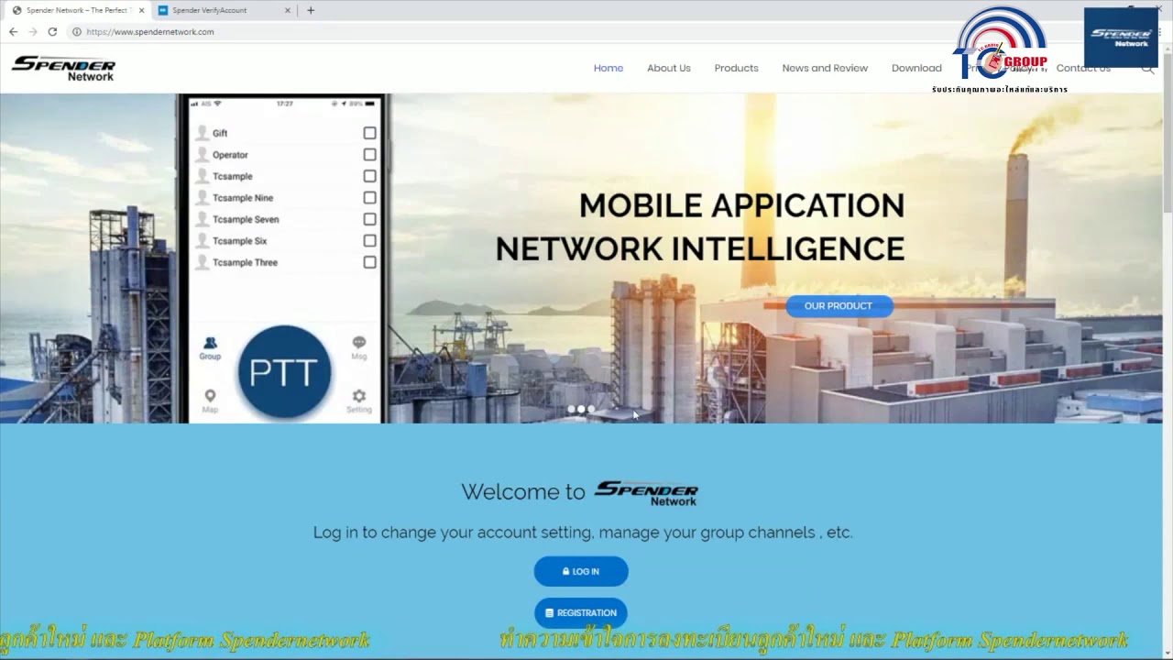Click the Spender Network logo in header
1173x660 pixels.
click(x=63, y=68)
